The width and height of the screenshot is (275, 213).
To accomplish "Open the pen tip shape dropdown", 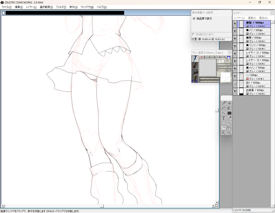I will point(221,61).
